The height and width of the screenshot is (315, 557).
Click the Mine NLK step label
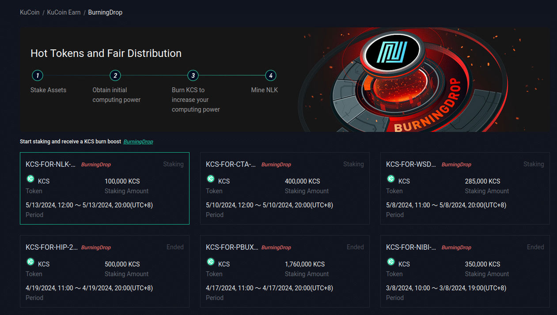[265, 90]
